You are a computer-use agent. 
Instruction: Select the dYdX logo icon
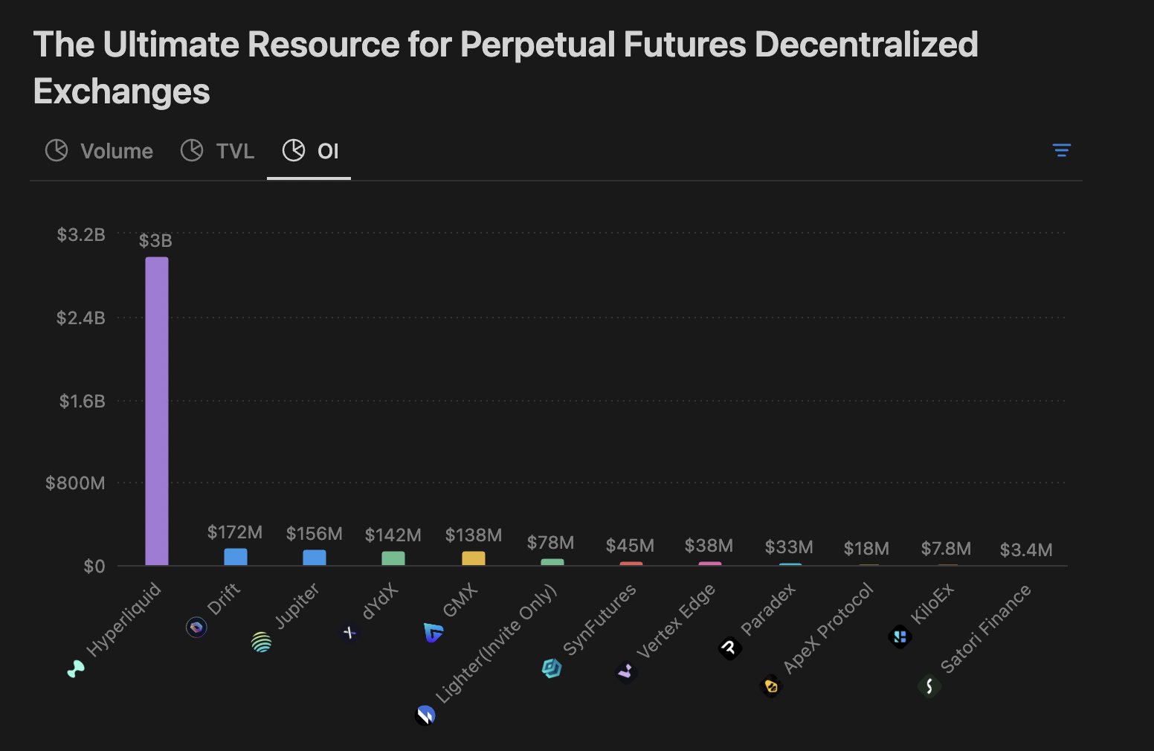(x=349, y=633)
